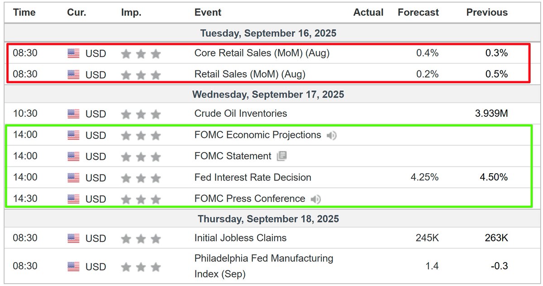543x286 pixels.
Task: Open Core Retail Sales (MoM) (Aug) event
Action: (x=262, y=53)
